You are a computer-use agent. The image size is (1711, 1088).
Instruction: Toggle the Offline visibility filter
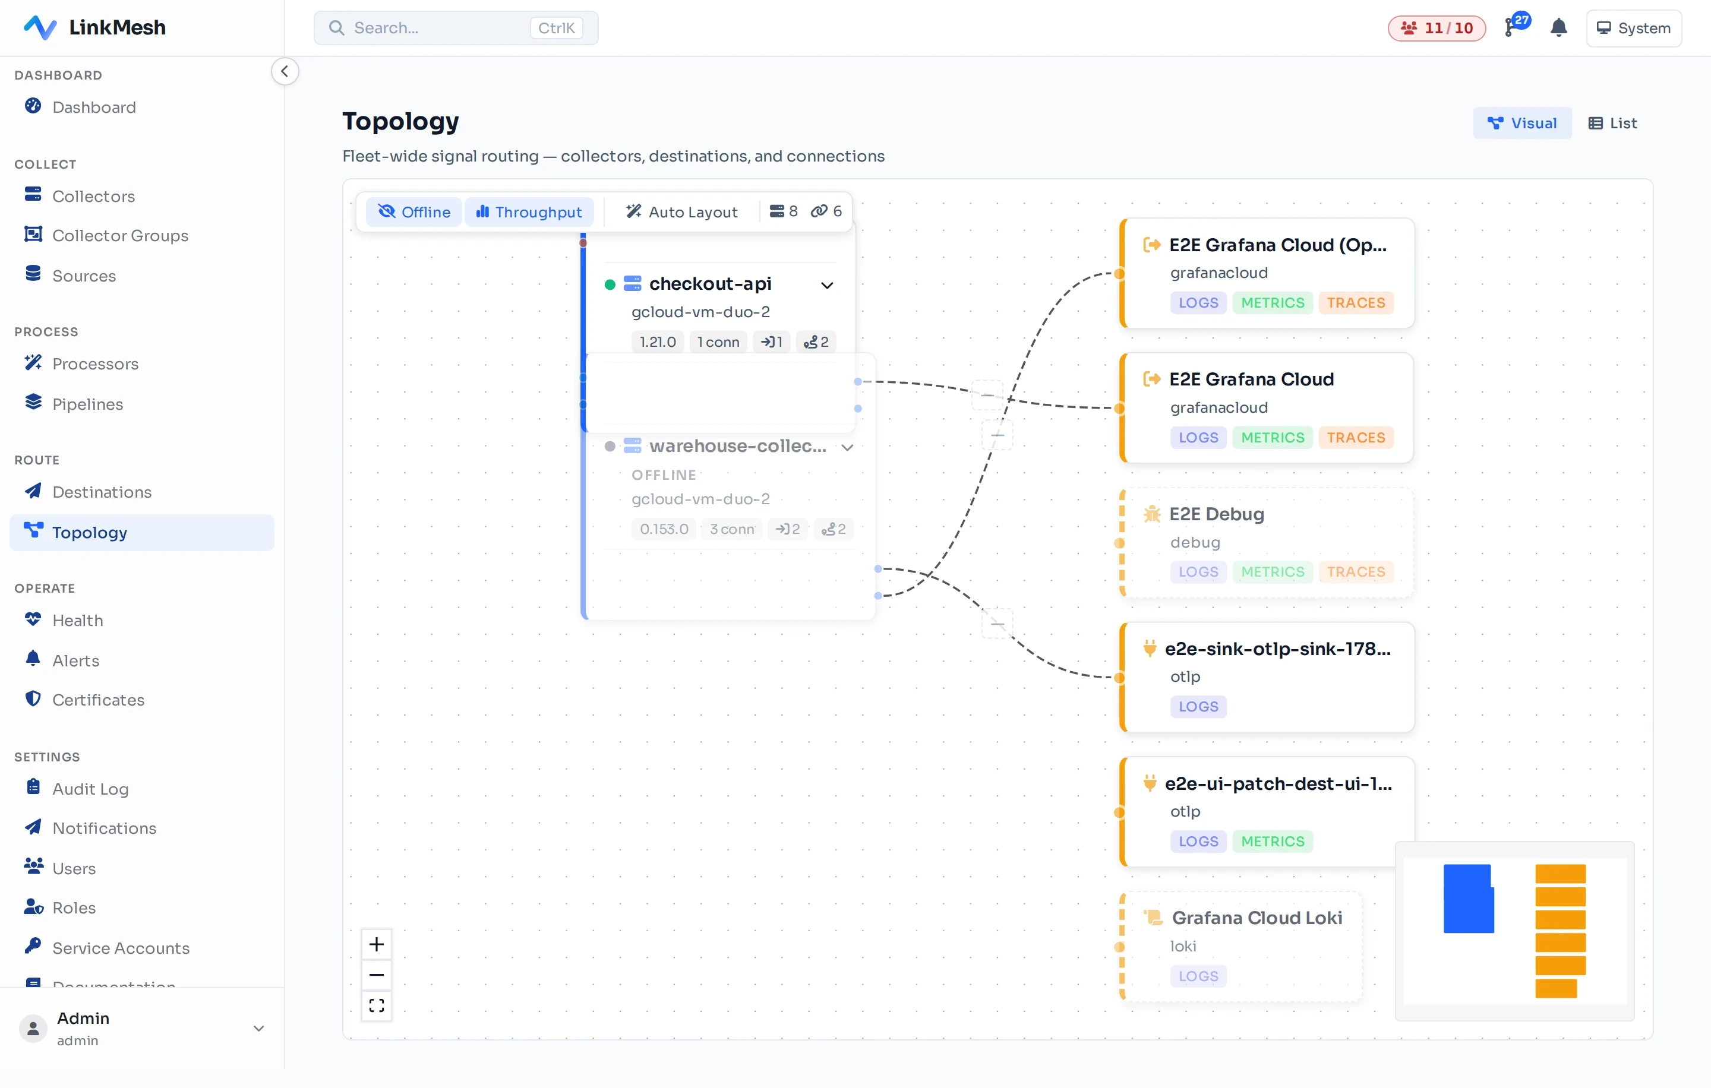(x=413, y=211)
